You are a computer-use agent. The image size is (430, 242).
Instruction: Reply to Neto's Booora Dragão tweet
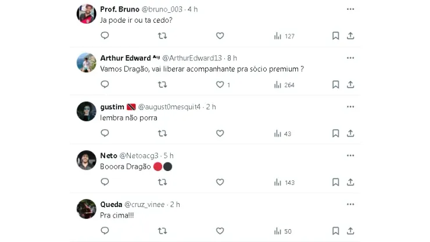(105, 183)
